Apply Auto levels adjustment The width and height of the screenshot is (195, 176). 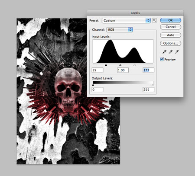point(171,35)
